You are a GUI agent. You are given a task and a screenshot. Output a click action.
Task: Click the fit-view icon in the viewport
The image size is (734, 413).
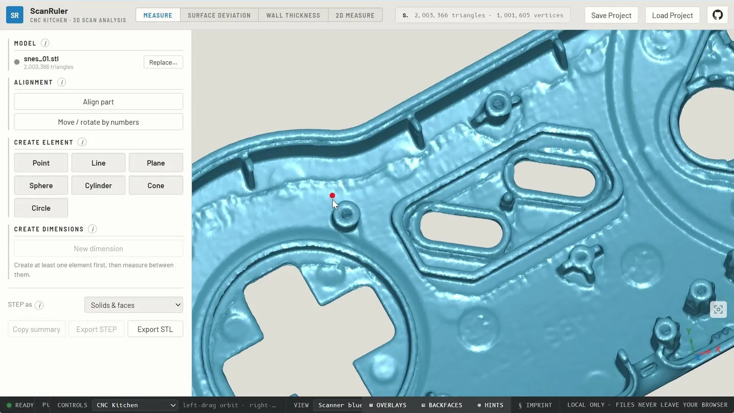click(x=718, y=309)
